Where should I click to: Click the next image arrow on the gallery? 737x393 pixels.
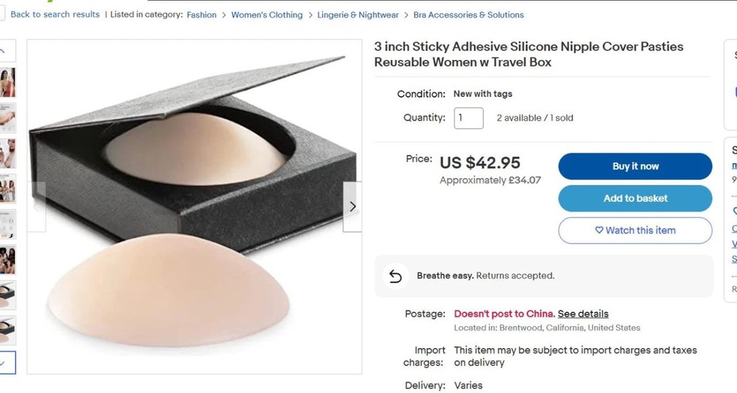352,207
